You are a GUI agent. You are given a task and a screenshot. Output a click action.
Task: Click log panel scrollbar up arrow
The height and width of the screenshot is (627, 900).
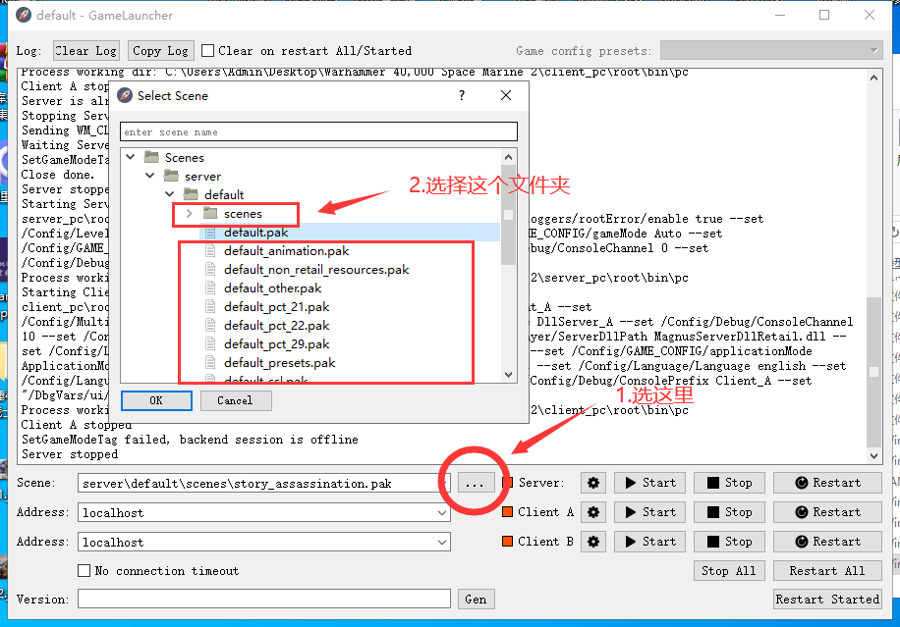(874, 78)
